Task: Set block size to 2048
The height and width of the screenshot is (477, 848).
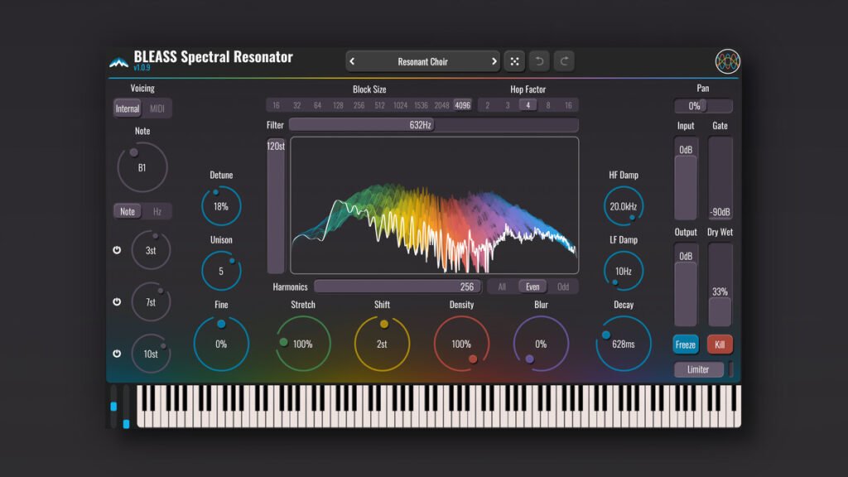Action: pos(442,105)
